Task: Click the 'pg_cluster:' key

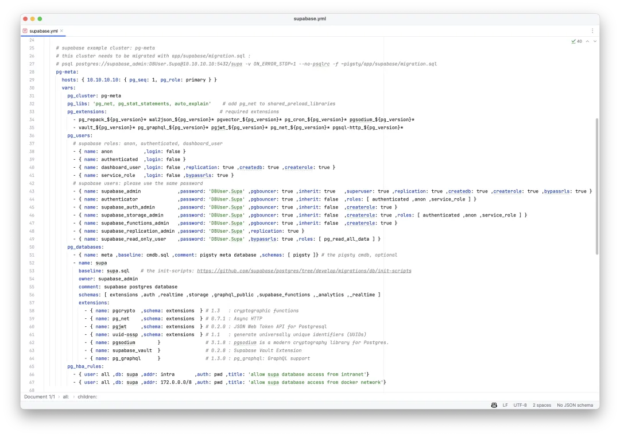Action: pyautogui.click(x=83, y=96)
